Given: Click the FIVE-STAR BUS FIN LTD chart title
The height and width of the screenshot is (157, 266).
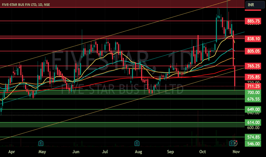Looking at the screenshot, I should coord(26,5).
